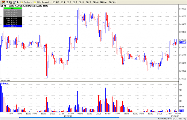This screenshot has width=187, height=120.
Task: Click the Price row in cursor window
Action: point(13,16)
